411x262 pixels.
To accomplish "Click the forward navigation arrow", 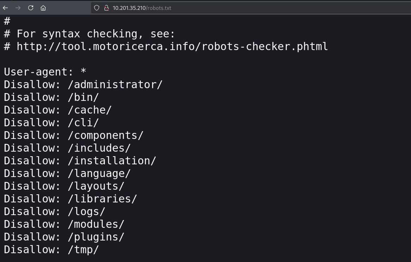I will click(x=18, y=8).
